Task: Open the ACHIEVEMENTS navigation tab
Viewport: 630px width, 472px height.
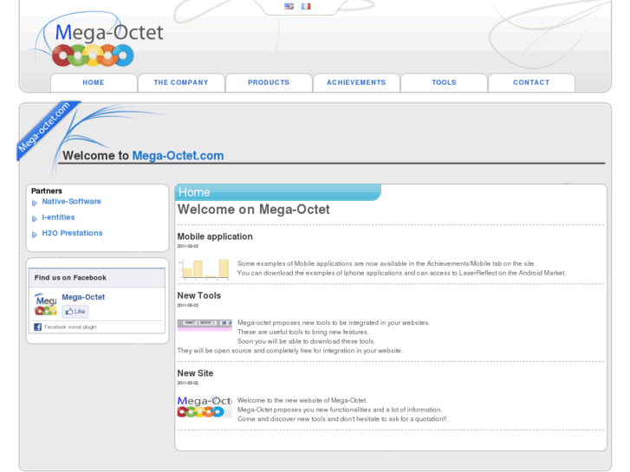Action: pos(356,82)
